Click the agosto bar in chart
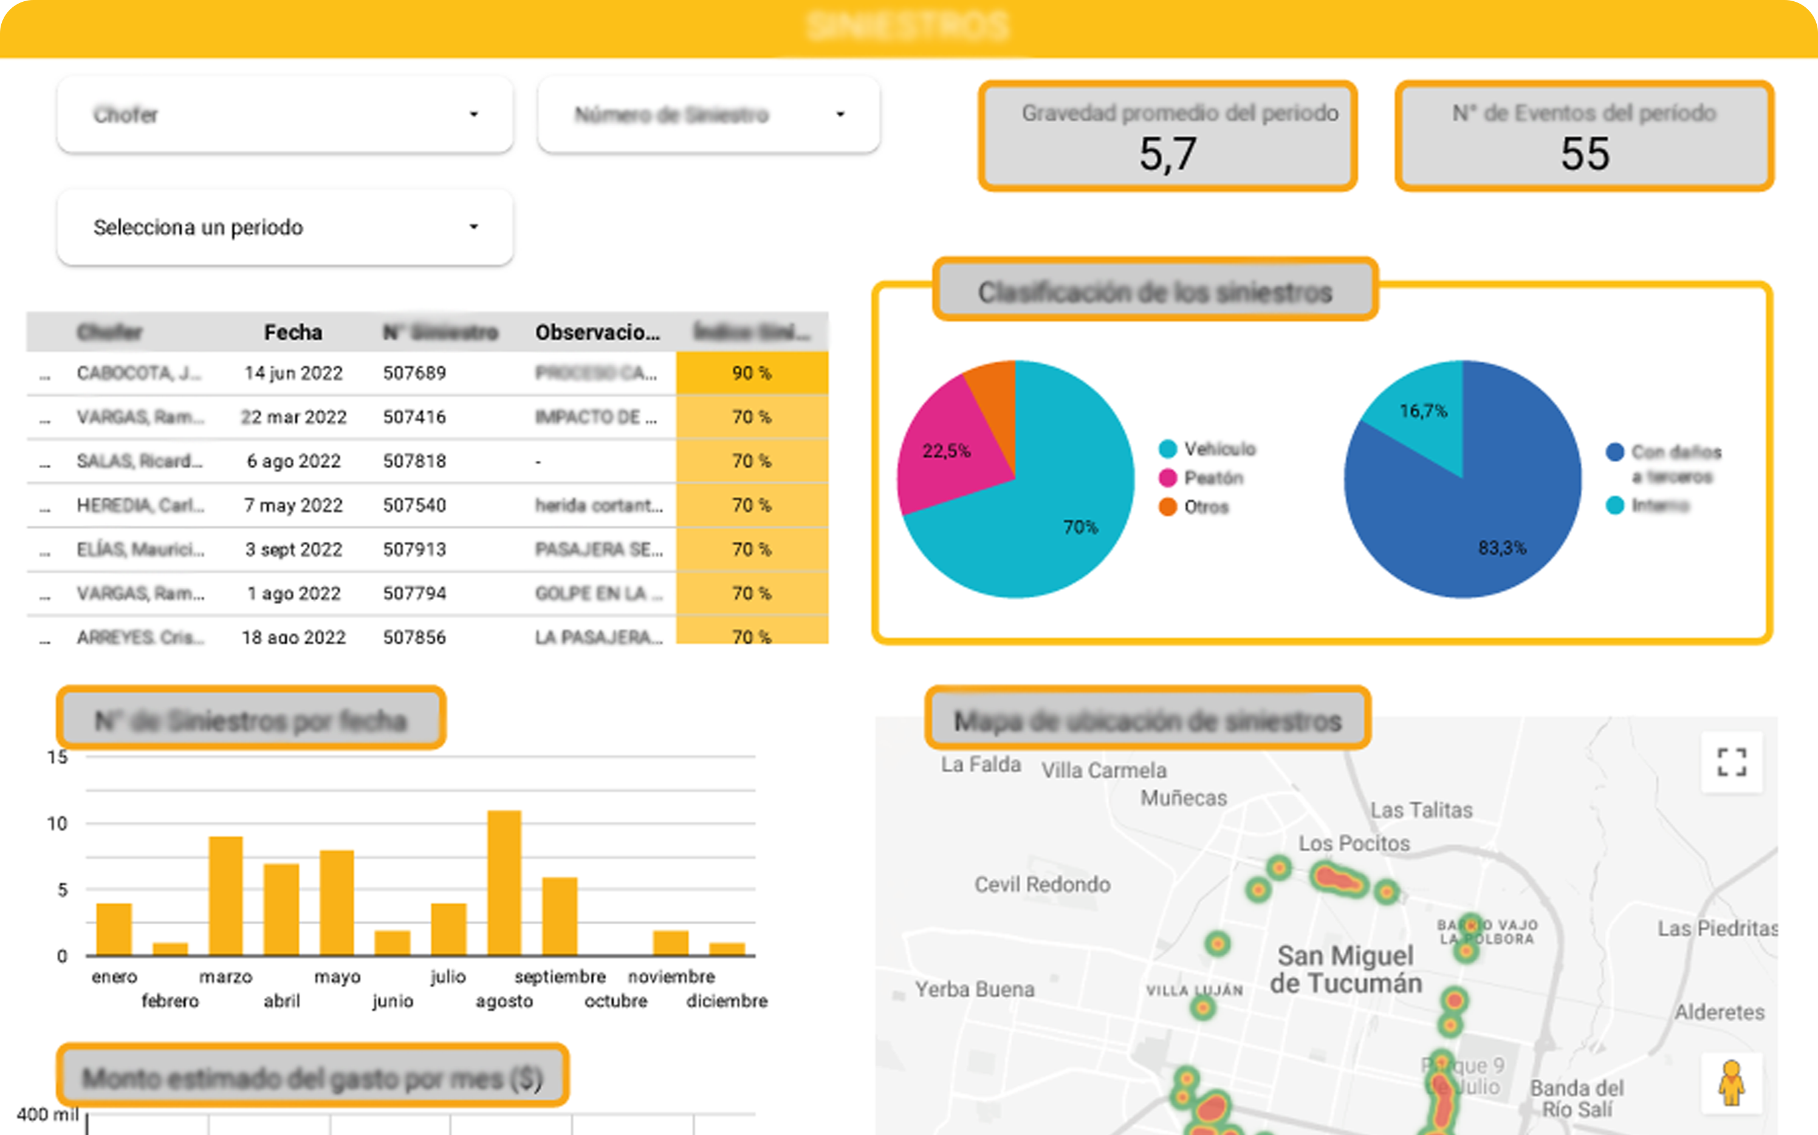Viewport: 1818px width, 1135px height. click(504, 883)
